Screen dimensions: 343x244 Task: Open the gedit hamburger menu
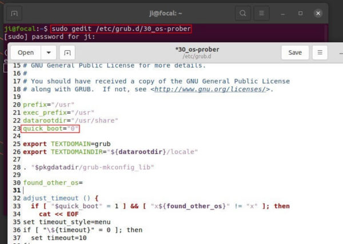point(320,52)
